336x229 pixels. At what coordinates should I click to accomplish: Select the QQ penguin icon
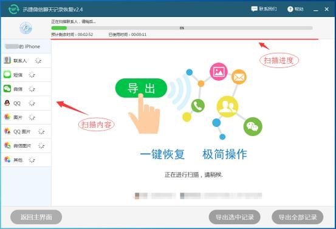7,103
